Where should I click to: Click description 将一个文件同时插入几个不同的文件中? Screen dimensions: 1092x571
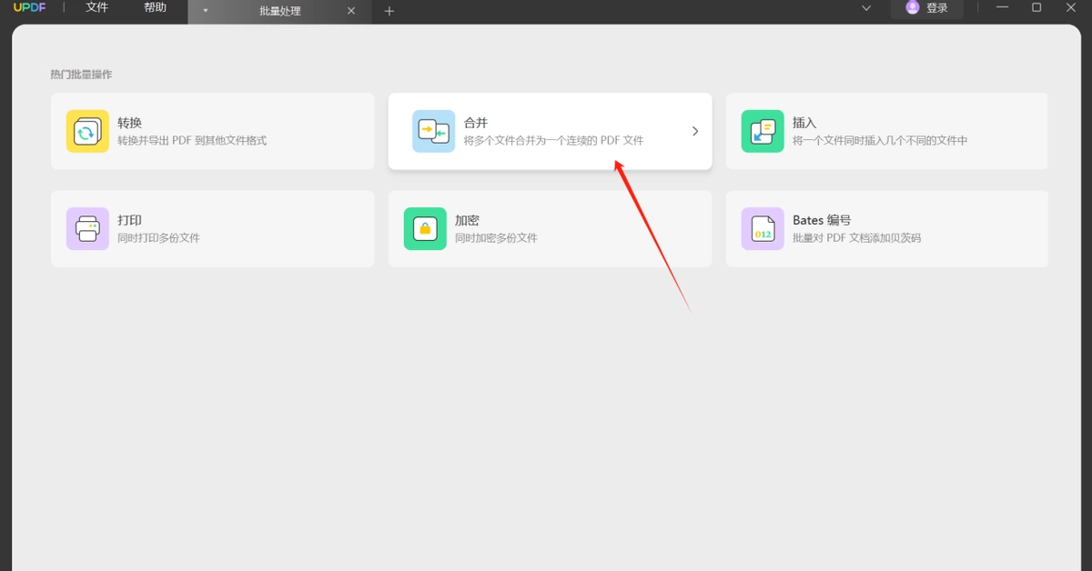click(880, 141)
